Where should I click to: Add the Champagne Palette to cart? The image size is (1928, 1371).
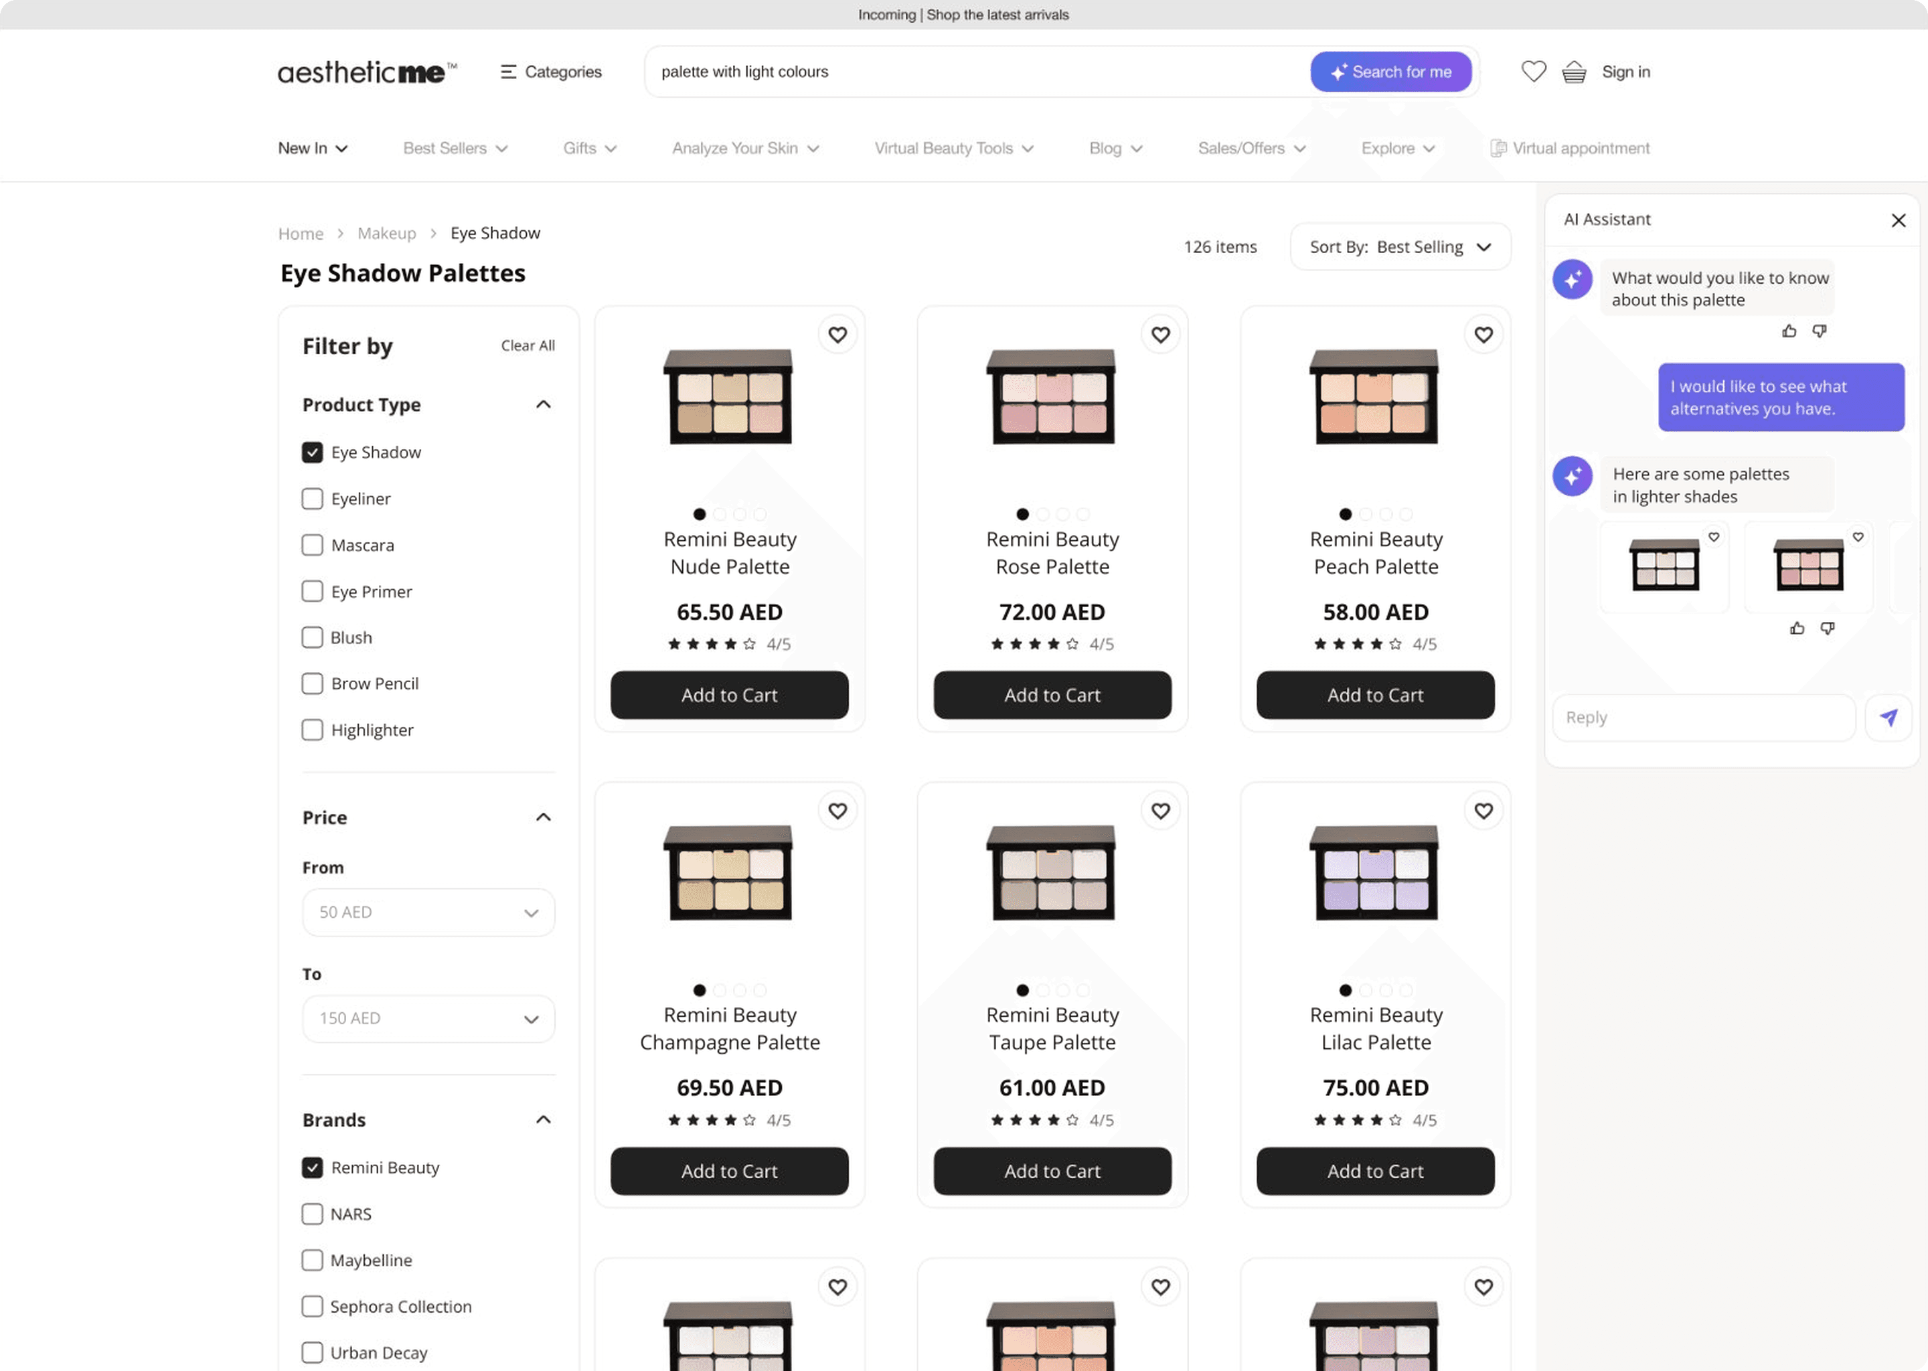click(729, 1171)
